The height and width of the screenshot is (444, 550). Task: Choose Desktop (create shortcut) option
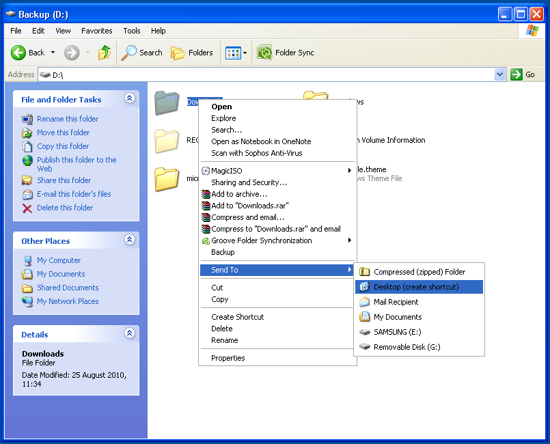pos(416,287)
